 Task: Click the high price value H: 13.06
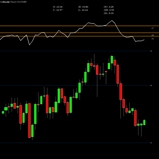(x=83, y=7)
